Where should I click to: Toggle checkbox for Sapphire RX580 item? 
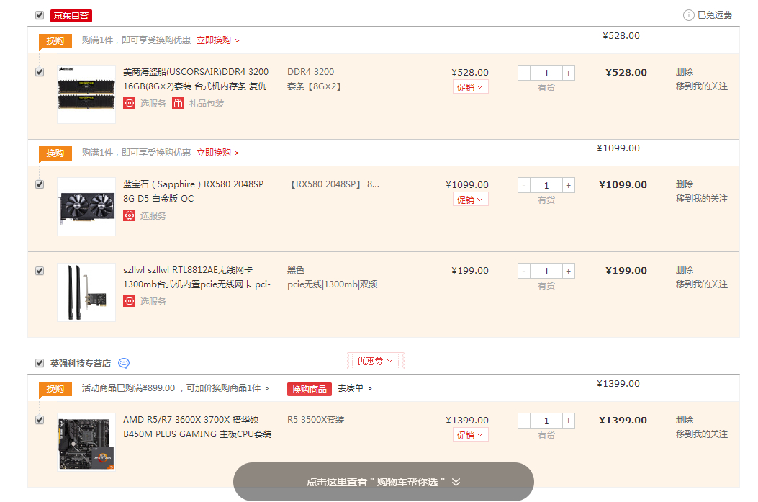point(40,184)
